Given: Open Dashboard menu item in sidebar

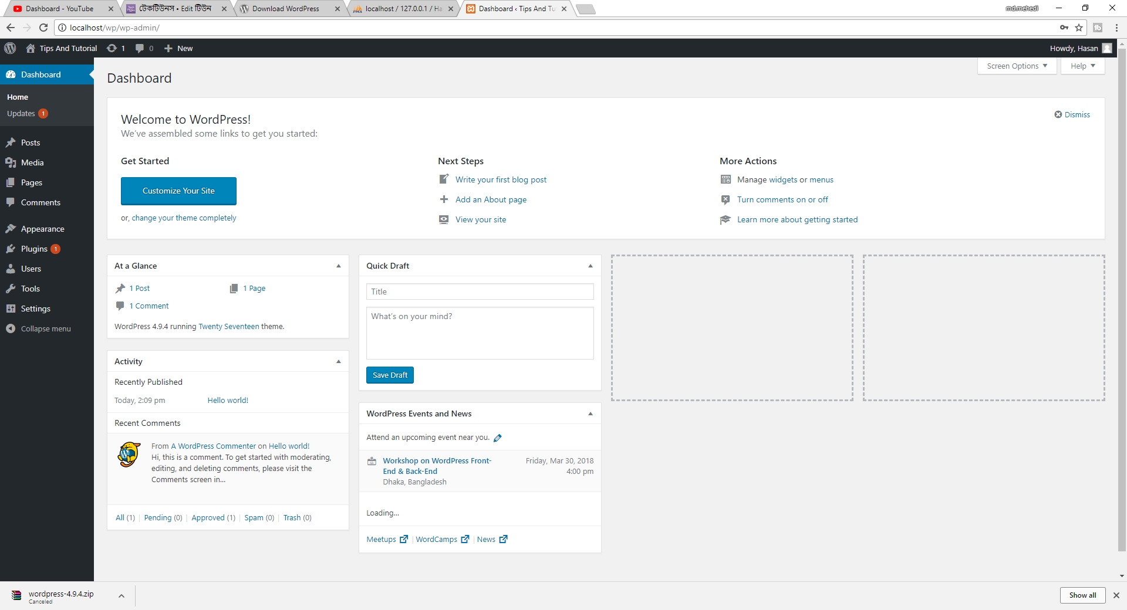Looking at the screenshot, I should [47, 74].
